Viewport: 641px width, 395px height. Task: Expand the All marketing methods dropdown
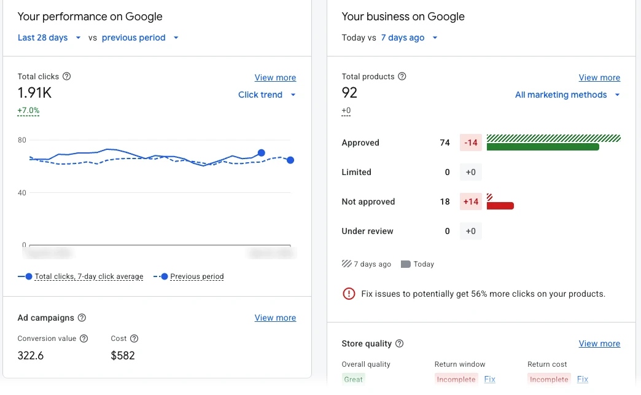pos(567,95)
